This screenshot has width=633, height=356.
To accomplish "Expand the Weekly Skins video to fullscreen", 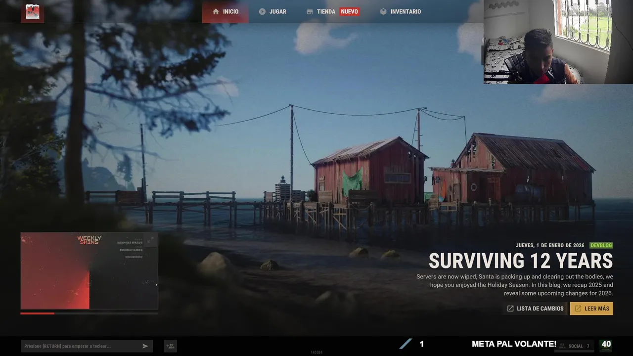I will coord(151,240).
